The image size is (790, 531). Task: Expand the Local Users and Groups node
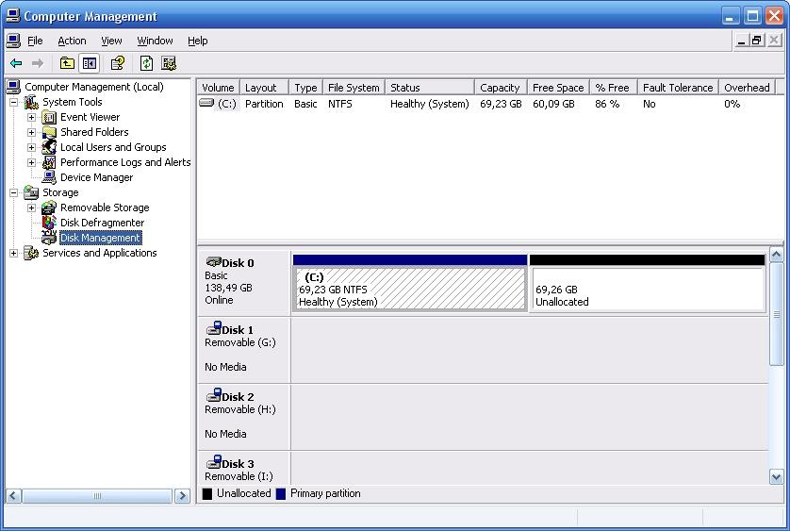(31, 148)
